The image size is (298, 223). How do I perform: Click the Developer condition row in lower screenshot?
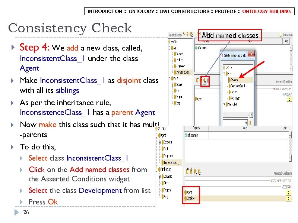(238, 198)
